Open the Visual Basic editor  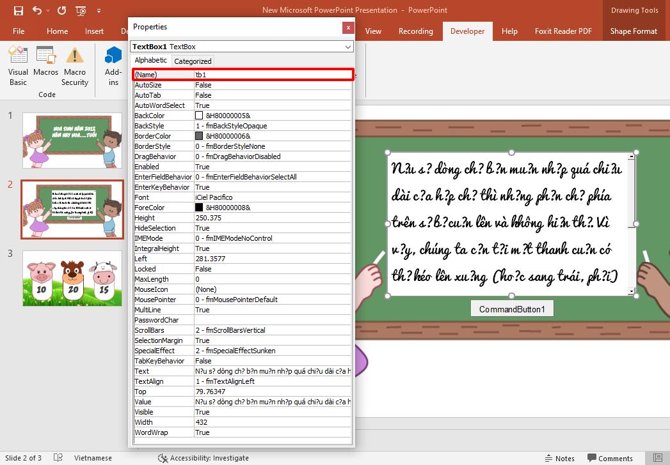(18, 64)
